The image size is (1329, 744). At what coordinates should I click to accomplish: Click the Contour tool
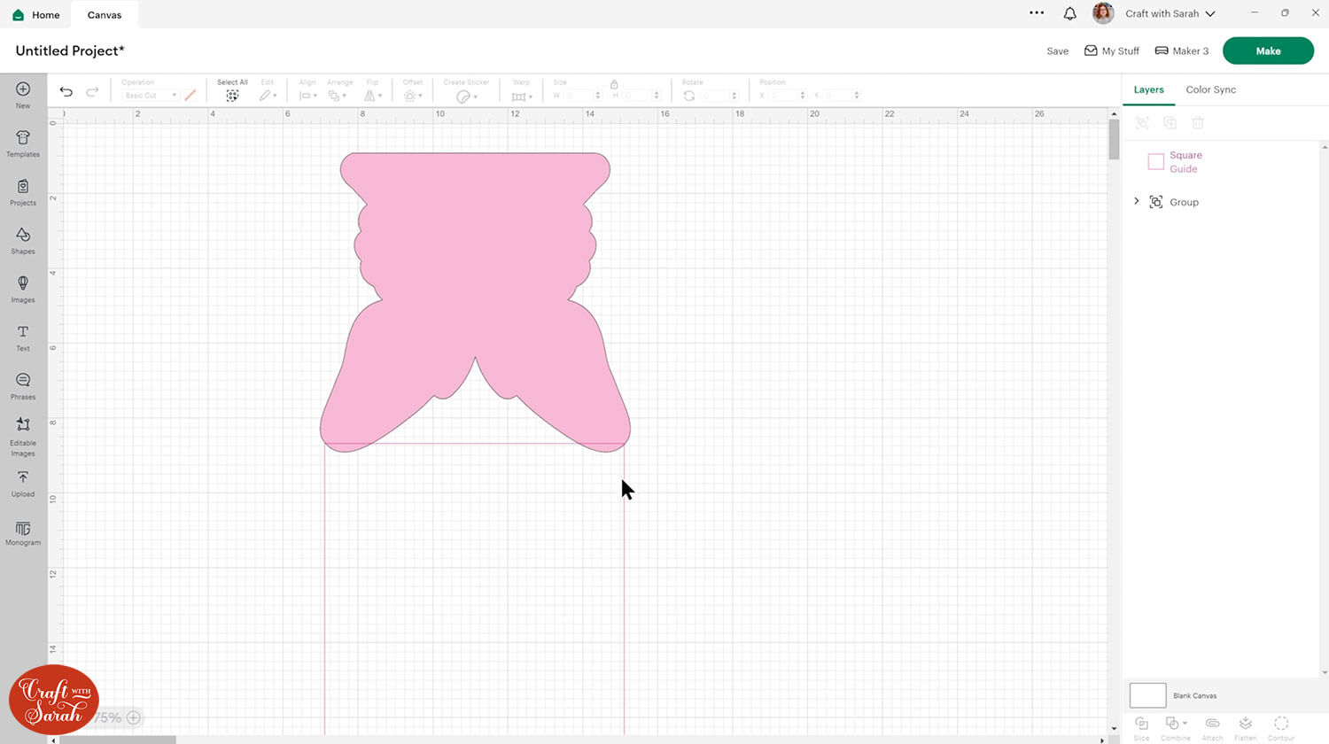(x=1281, y=729)
